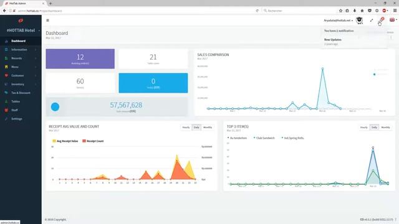Toggle Ind.Spring Rolls legend series
Viewport: 399px width, 224px height.
point(292,138)
